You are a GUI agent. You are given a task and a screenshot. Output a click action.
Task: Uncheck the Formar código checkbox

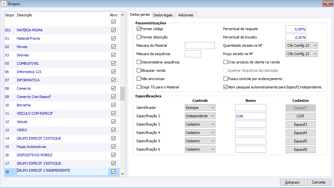(x=139, y=29)
